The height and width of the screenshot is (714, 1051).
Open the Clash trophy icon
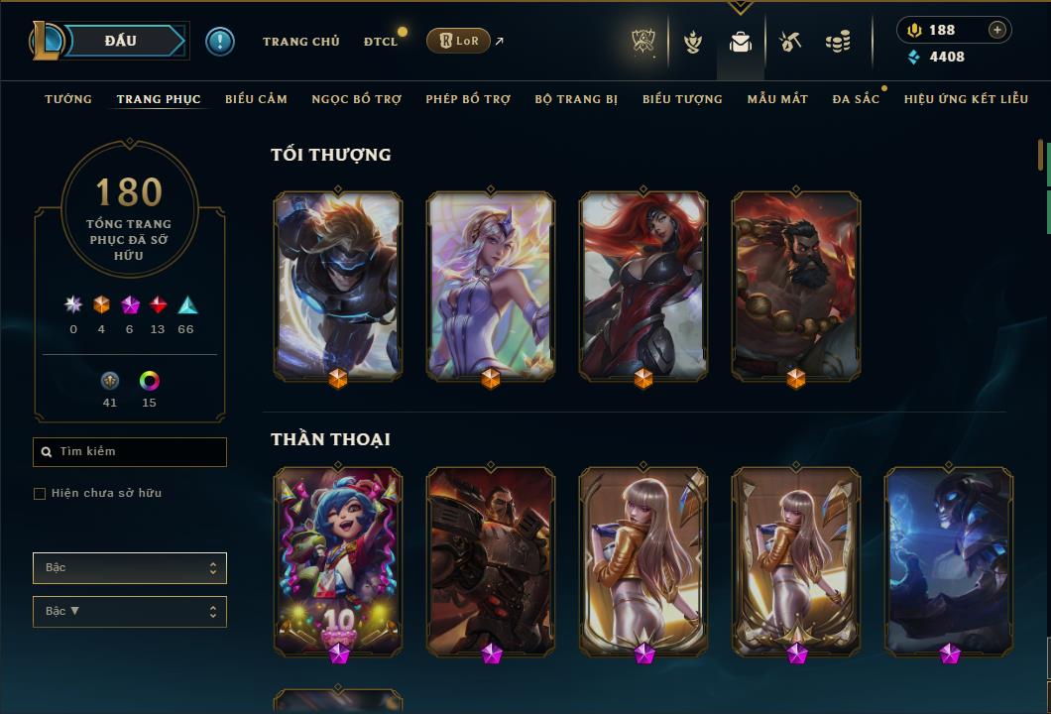point(643,42)
